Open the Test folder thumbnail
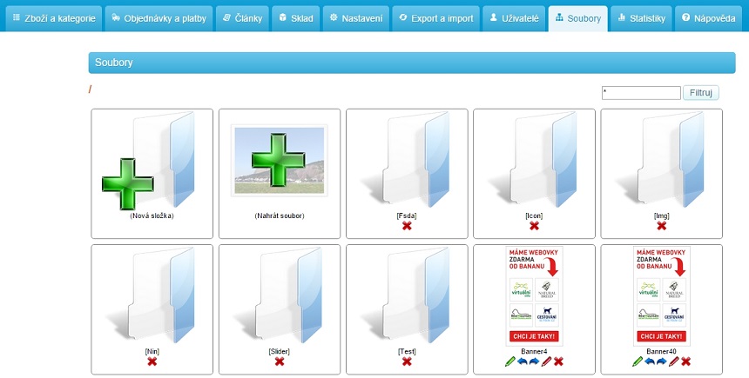Viewport: 749px width, 378px height. [407, 295]
